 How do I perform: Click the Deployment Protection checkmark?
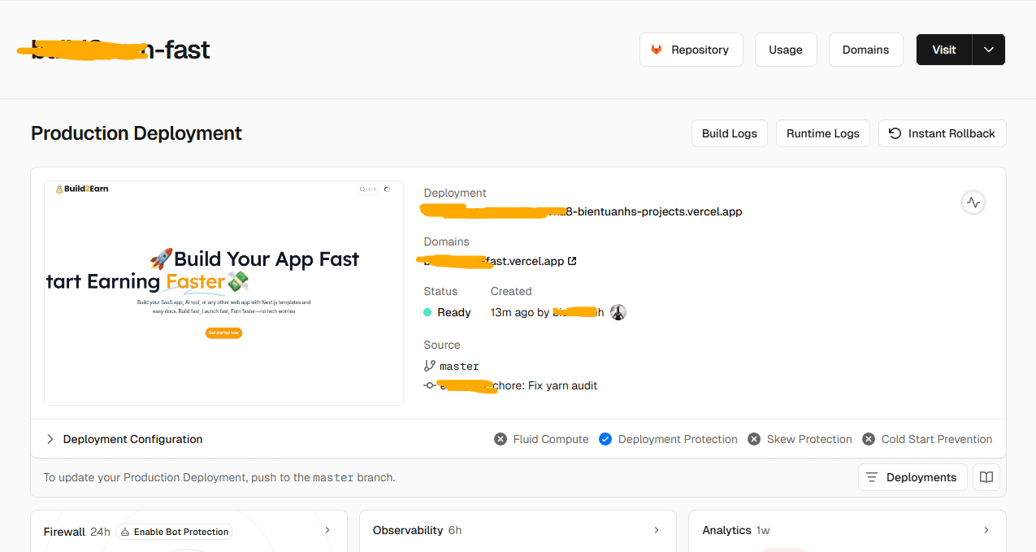click(605, 438)
